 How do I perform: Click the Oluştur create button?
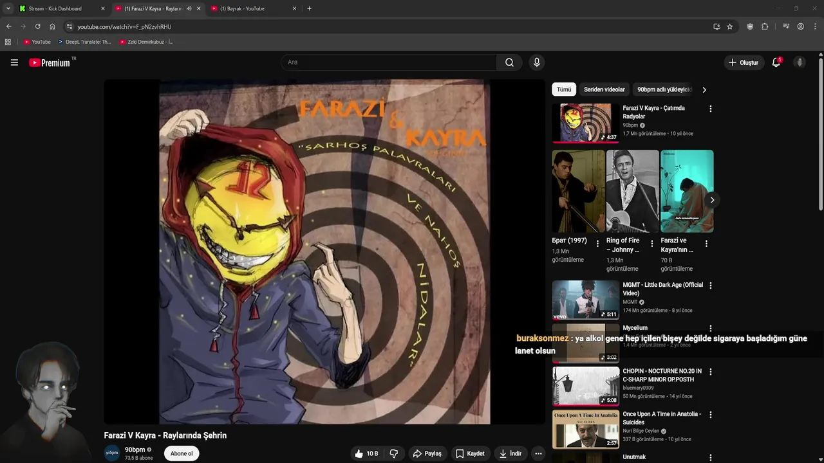click(x=744, y=62)
